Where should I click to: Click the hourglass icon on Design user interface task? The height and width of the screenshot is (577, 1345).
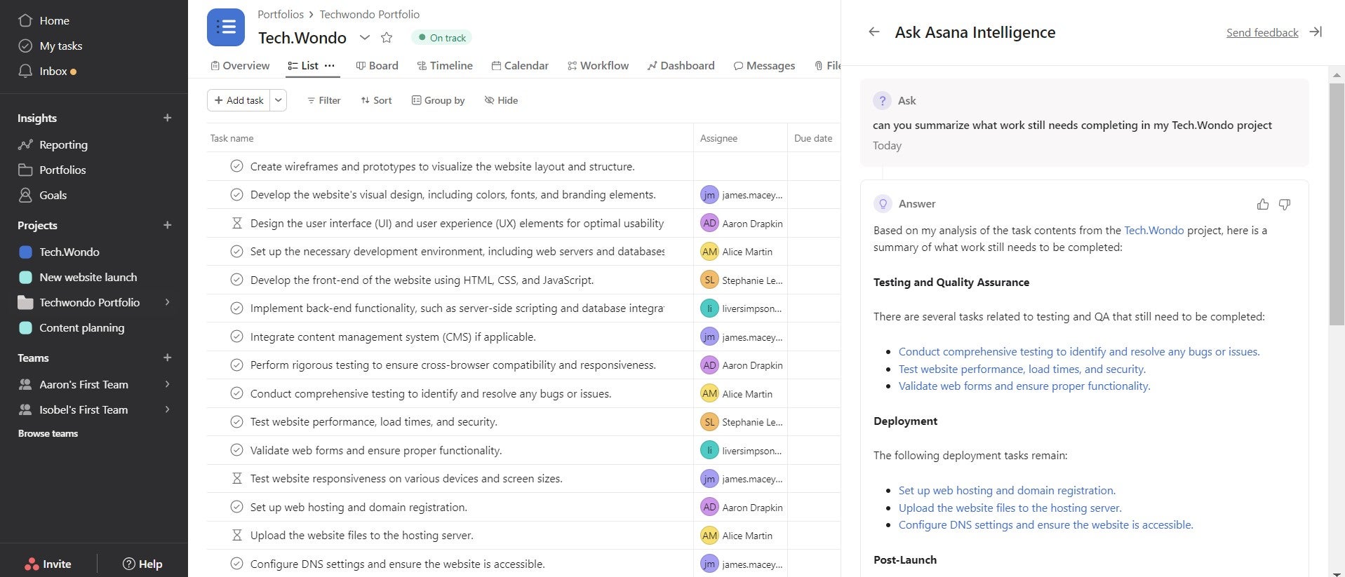pyautogui.click(x=236, y=223)
